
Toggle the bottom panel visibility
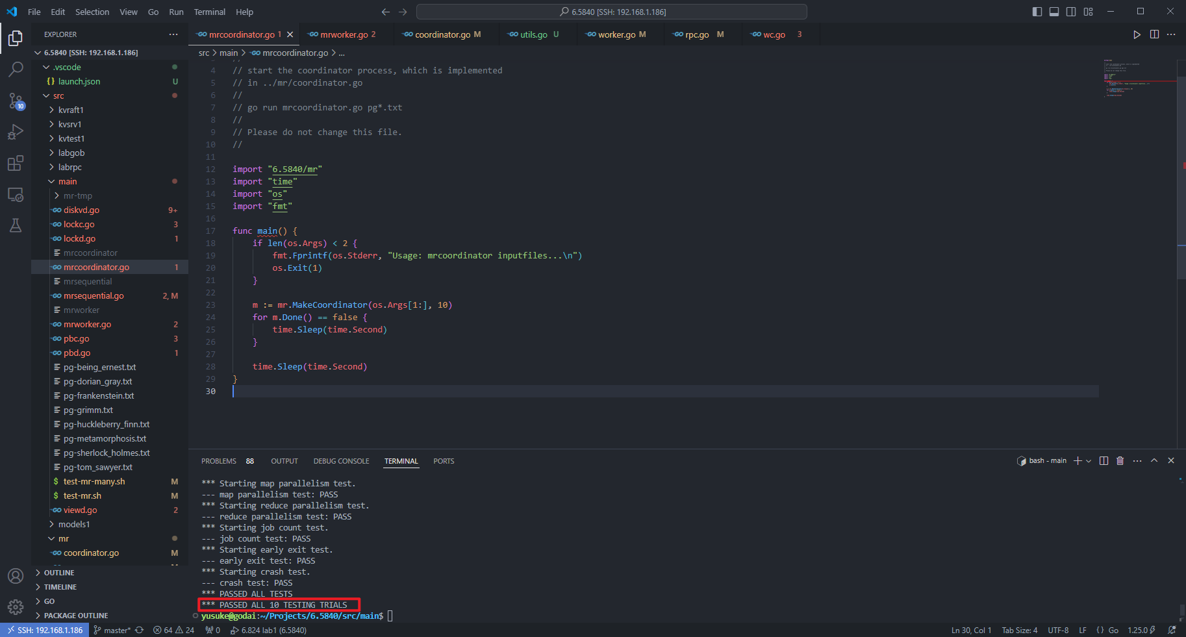1054,12
